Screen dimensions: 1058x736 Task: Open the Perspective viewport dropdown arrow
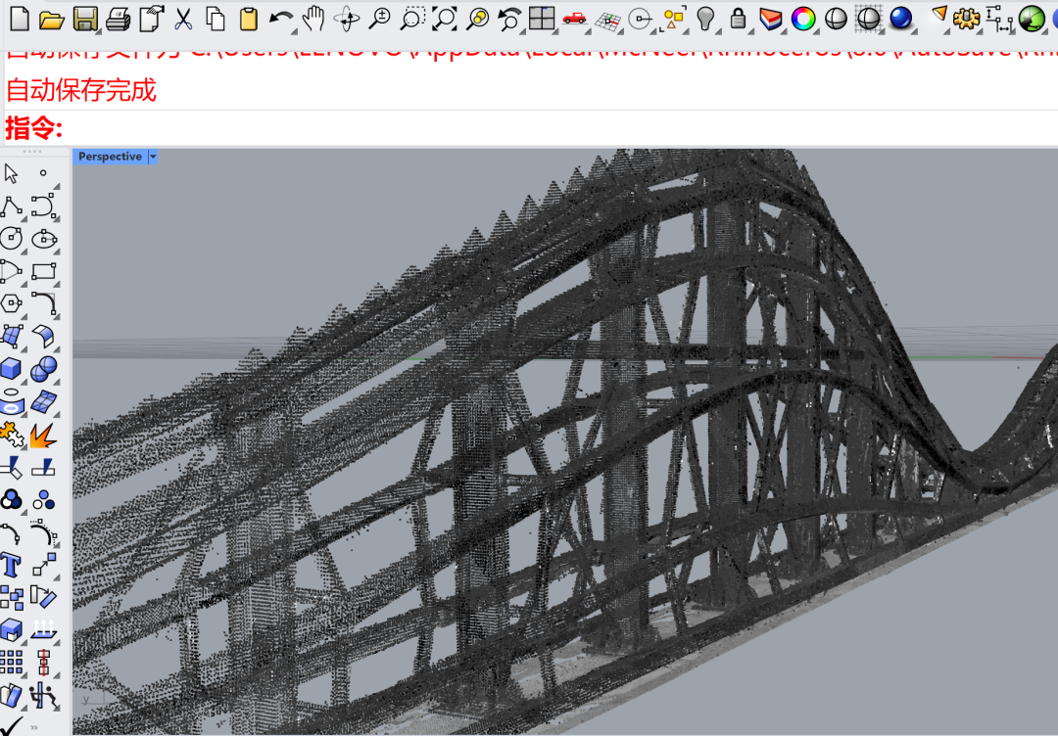point(153,157)
